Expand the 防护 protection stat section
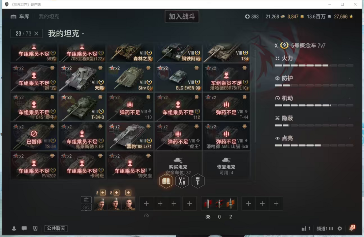Image resolution: width=364 pixels, height=237 pixels. (314, 78)
